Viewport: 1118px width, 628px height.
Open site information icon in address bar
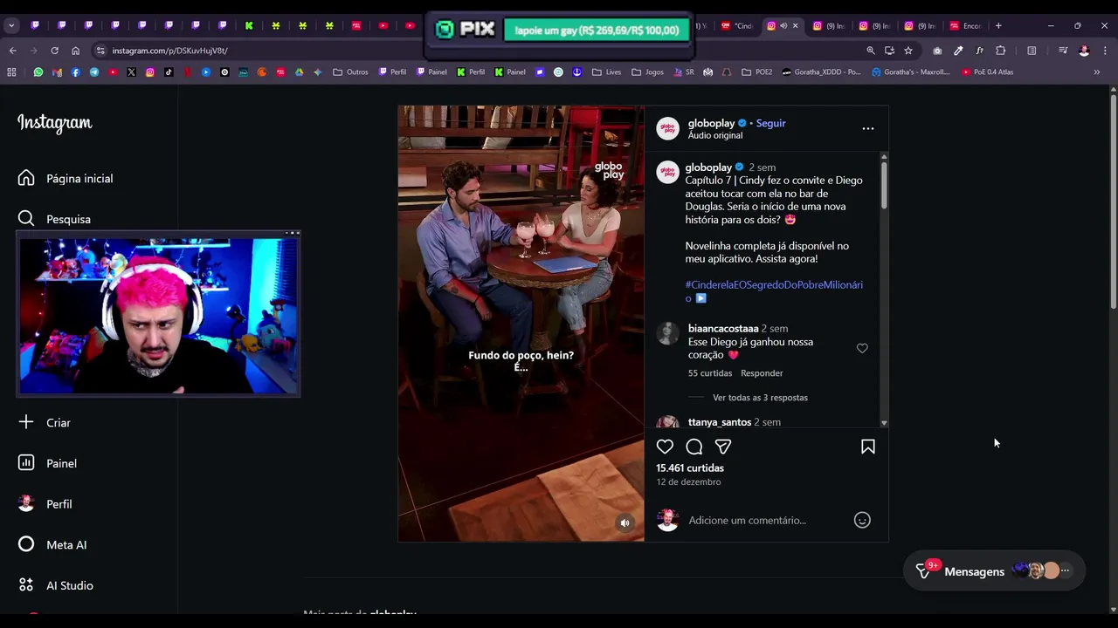click(100, 51)
